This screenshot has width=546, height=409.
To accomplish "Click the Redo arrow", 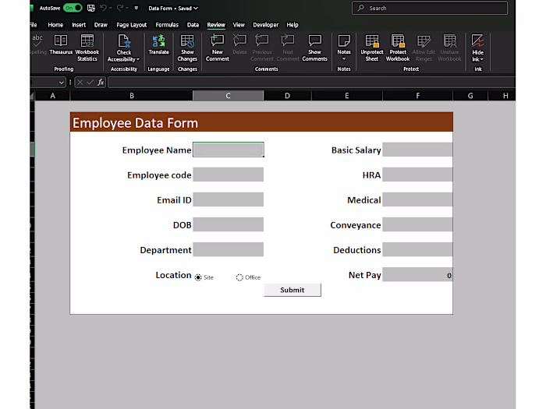I will [120, 8].
